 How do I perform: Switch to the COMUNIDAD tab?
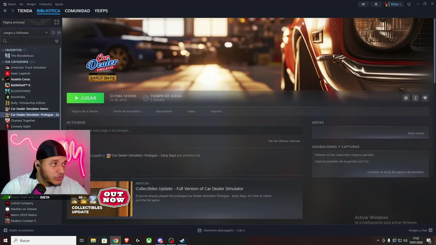click(77, 11)
